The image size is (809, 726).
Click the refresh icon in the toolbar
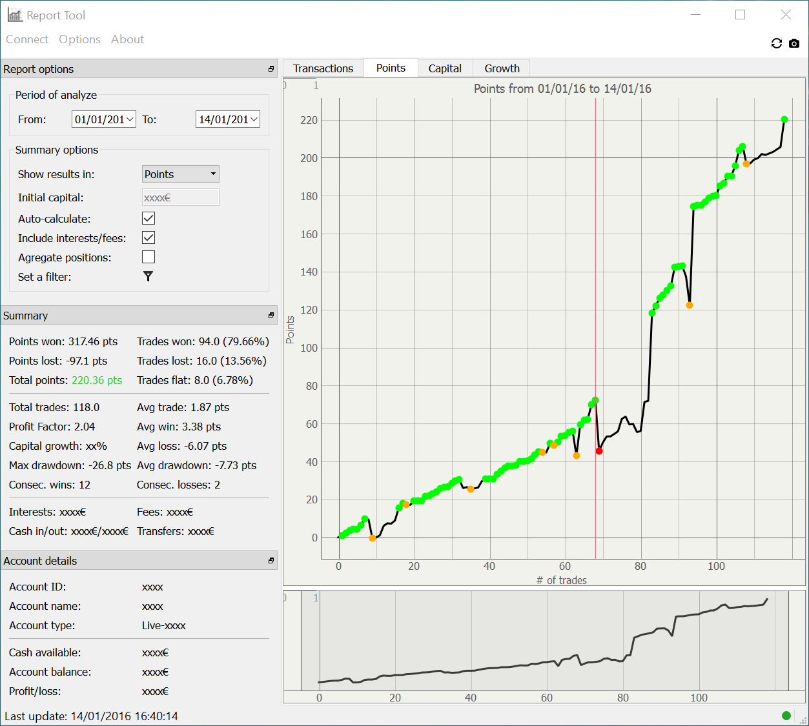point(776,43)
